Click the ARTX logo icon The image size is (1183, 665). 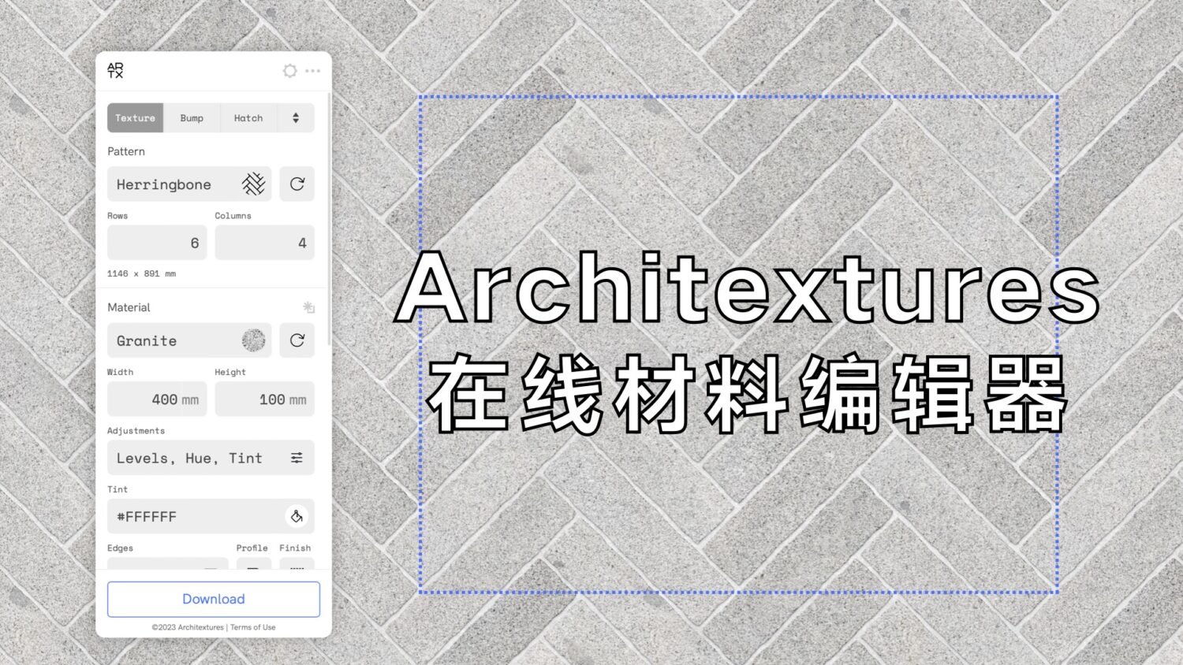pos(115,71)
